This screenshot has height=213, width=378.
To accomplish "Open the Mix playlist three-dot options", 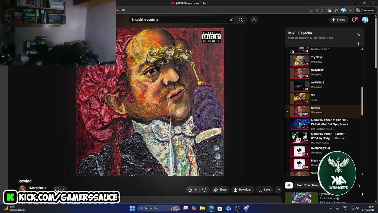I will [359, 43].
